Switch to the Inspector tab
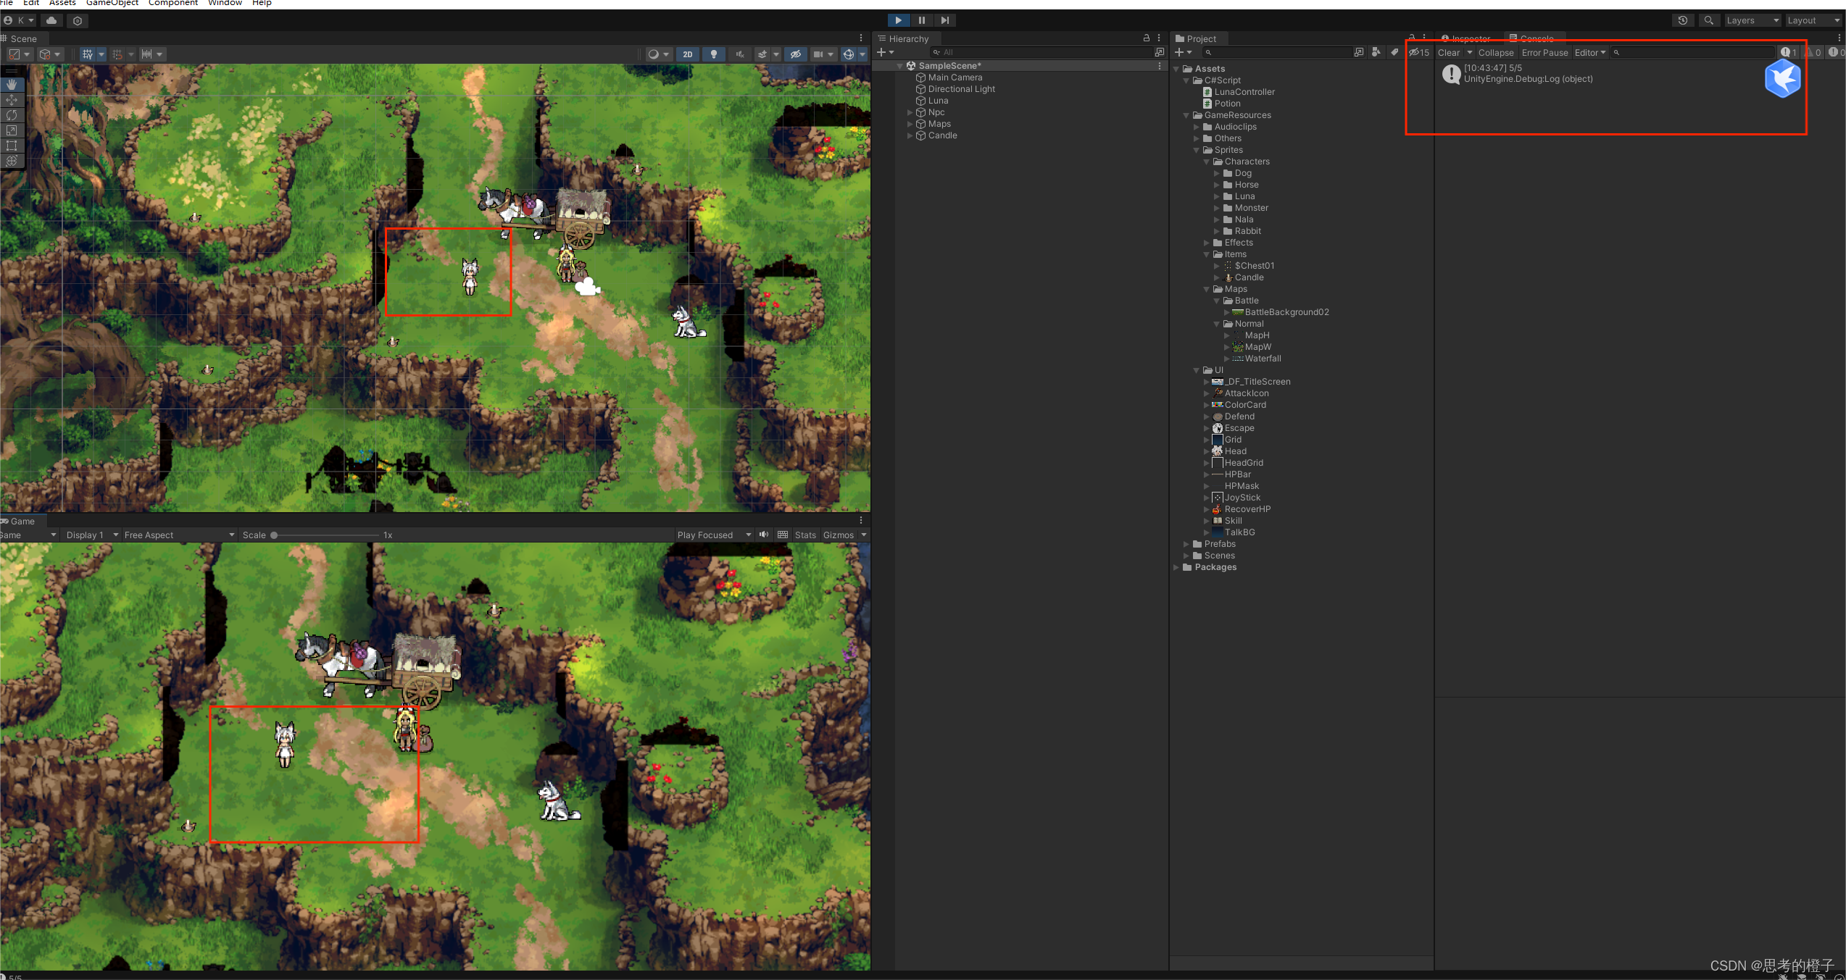The width and height of the screenshot is (1846, 980). click(1466, 38)
